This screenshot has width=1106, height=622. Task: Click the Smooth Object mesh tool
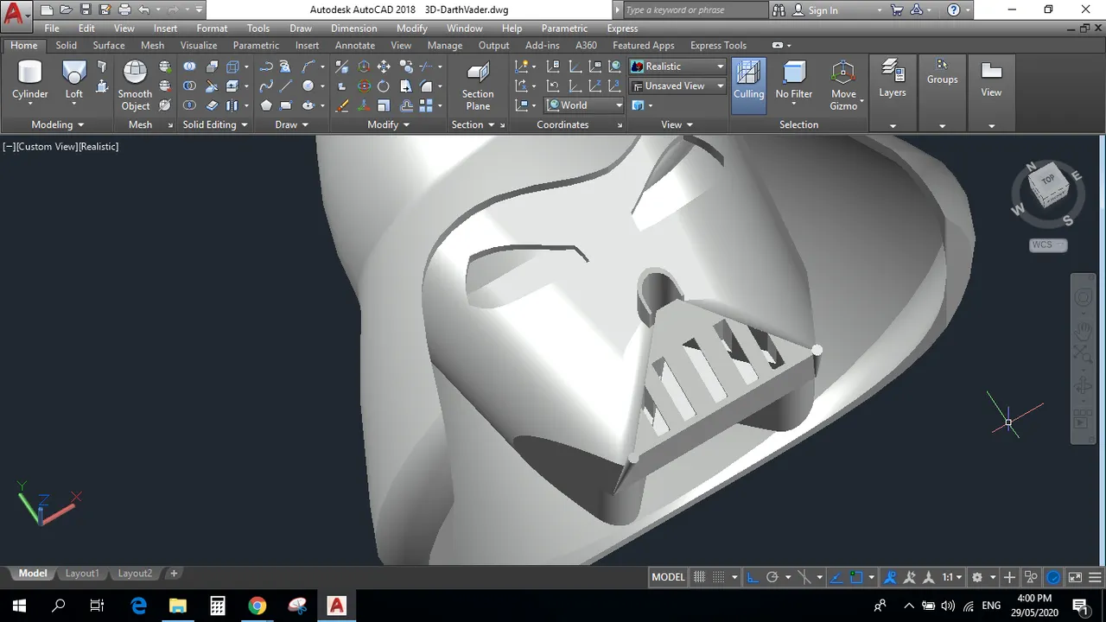[135, 86]
